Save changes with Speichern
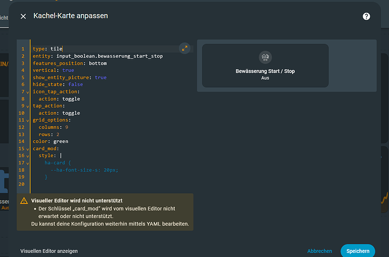 point(357,251)
